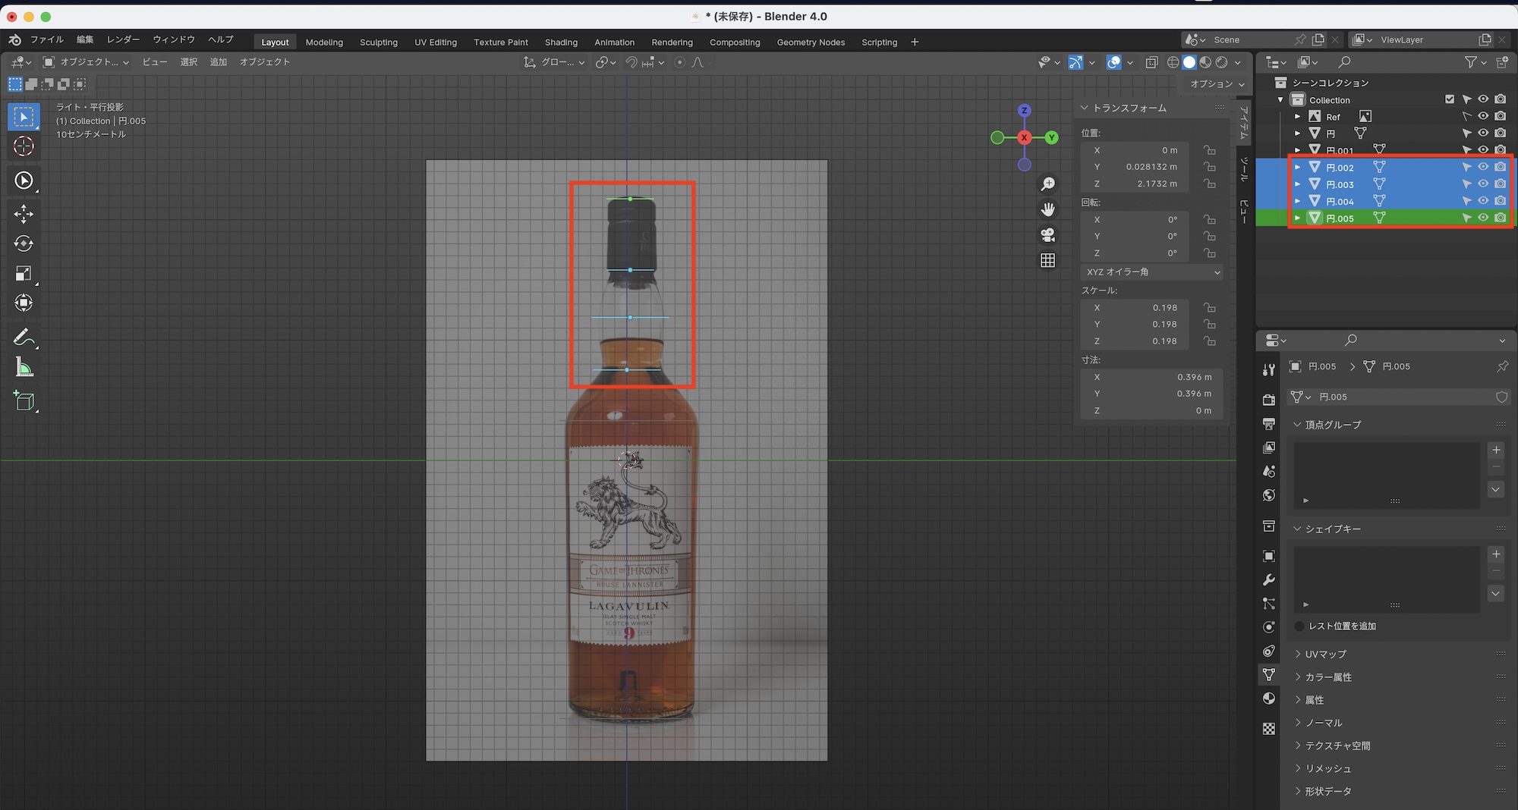The image size is (1518, 810).
Task: Activate the Annotate pencil tool
Action: pyautogui.click(x=24, y=337)
